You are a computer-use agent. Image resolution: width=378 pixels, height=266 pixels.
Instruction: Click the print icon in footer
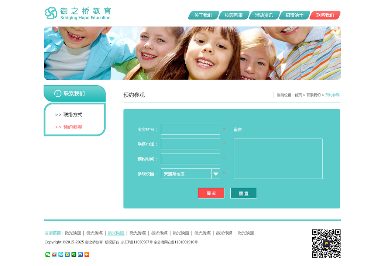click(80, 255)
